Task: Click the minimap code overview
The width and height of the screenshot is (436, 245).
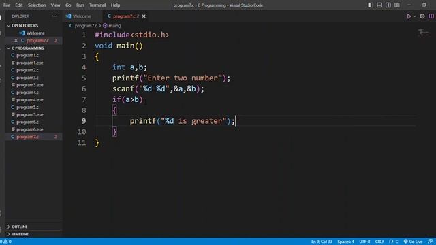Action: point(424,33)
